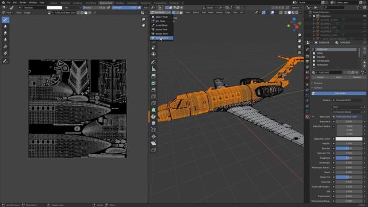This screenshot has width=368, height=207.
Task: Select the Mask tool in image editor toolbar
Action: [5, 53]
